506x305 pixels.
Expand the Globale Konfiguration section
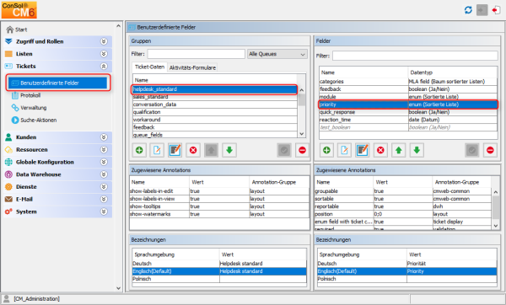tap(104, 162)
